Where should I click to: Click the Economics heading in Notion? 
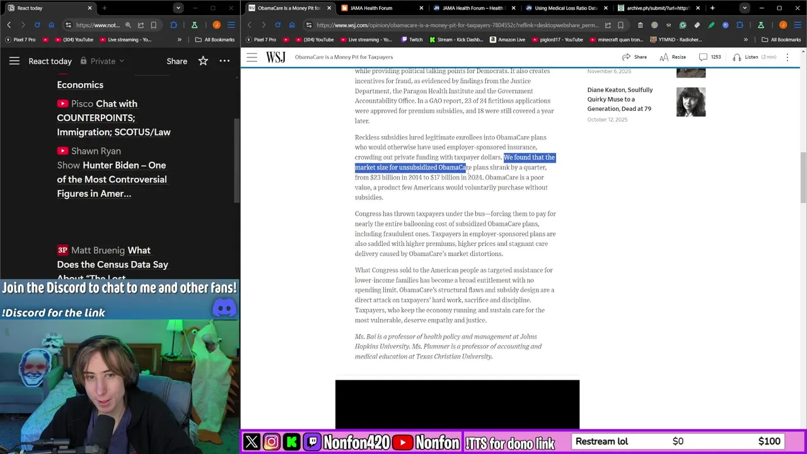pyautogui.click(x=80, y=84)
